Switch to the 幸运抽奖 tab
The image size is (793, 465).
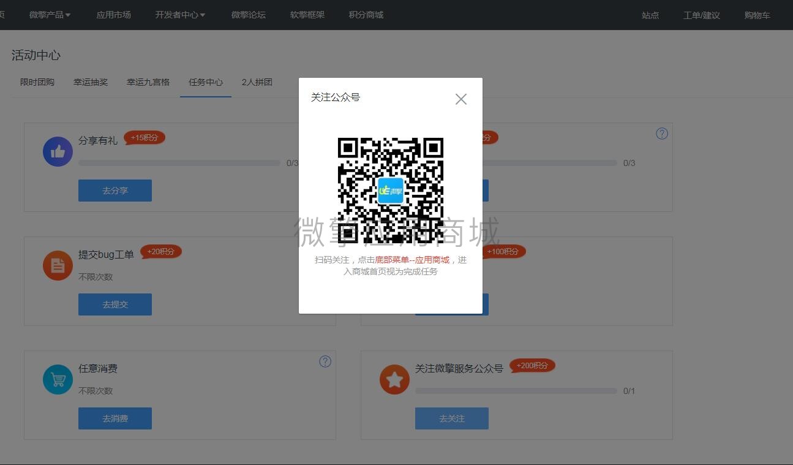click(x=91, y=82)
